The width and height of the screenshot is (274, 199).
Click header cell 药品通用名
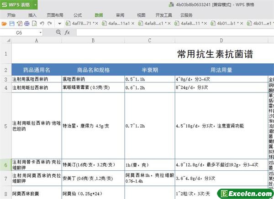point(37,70)
